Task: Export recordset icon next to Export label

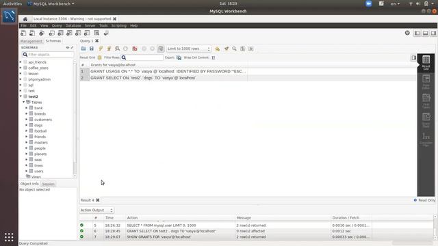Action: 179,57
